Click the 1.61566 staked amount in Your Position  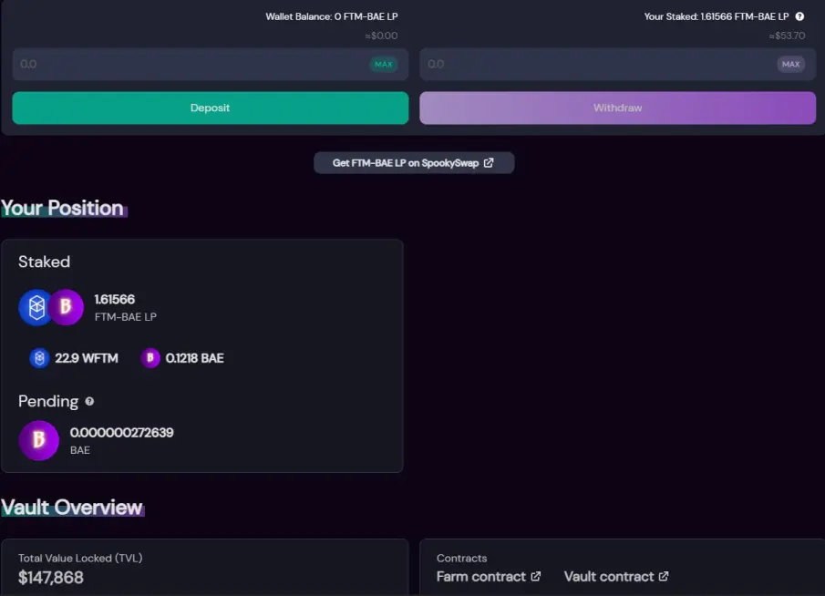pyautogui.click(x=115, y=299)
